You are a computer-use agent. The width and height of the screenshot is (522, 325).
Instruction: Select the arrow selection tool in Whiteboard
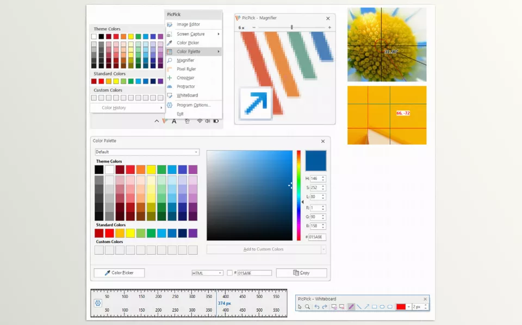coord(300,307)
